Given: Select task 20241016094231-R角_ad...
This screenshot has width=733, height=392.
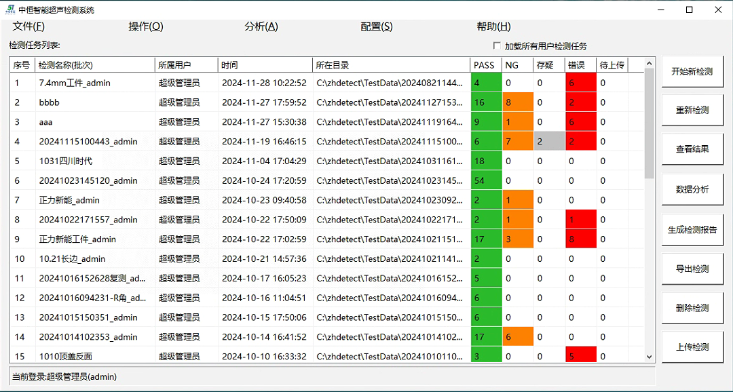Looking at the screenshot, I should (x=326, y=298).
